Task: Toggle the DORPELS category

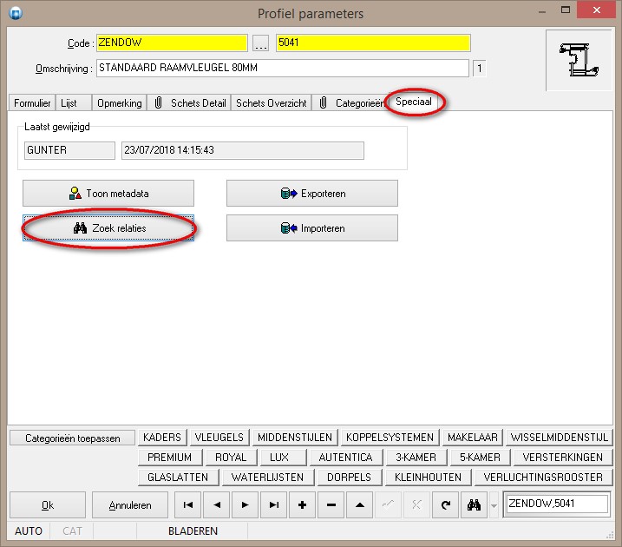Action: 349,478
